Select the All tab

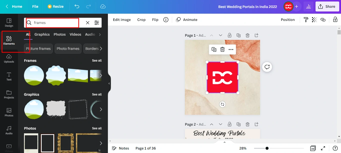click(x=28, y=34)
